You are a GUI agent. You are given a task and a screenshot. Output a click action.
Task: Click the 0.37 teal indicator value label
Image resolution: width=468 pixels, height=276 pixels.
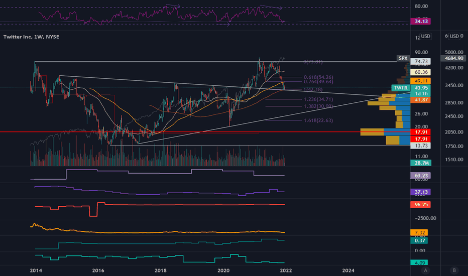419,240
